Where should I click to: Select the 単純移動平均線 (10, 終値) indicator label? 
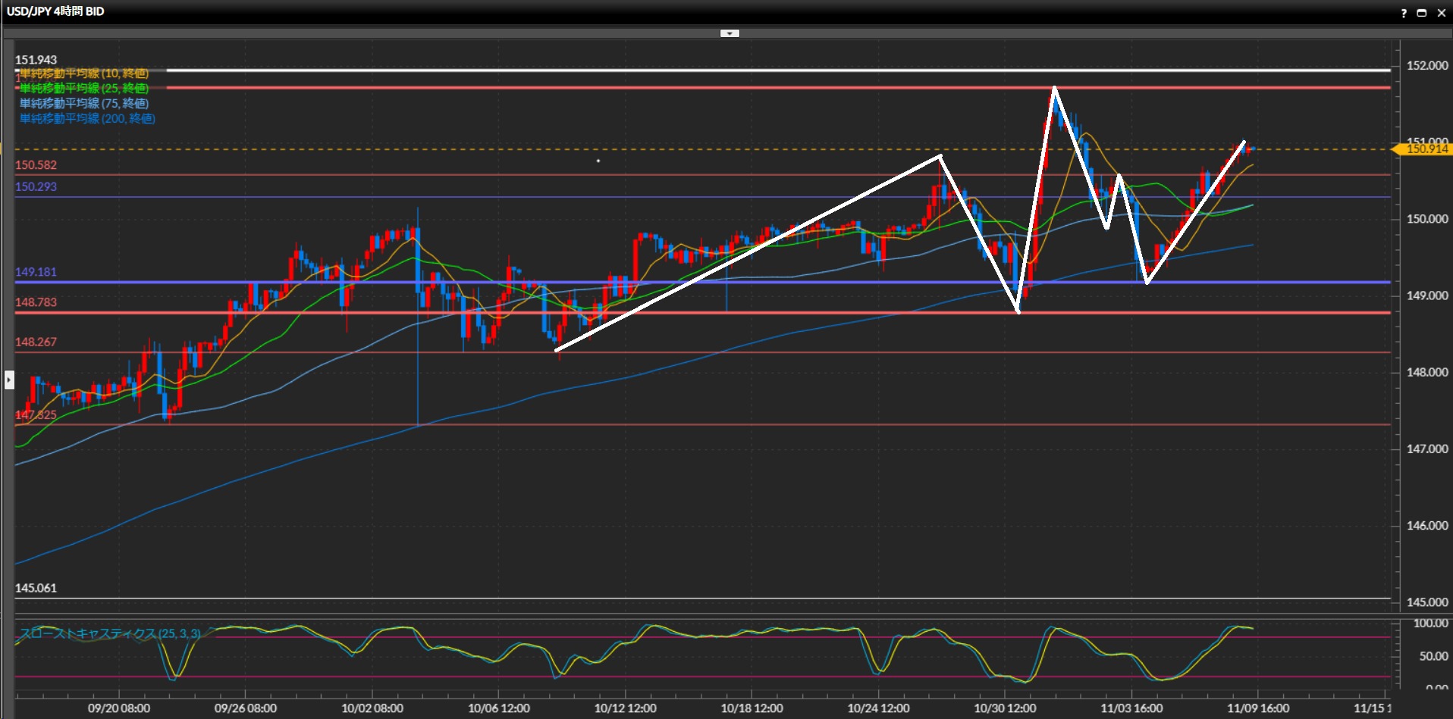coord(83,73)
